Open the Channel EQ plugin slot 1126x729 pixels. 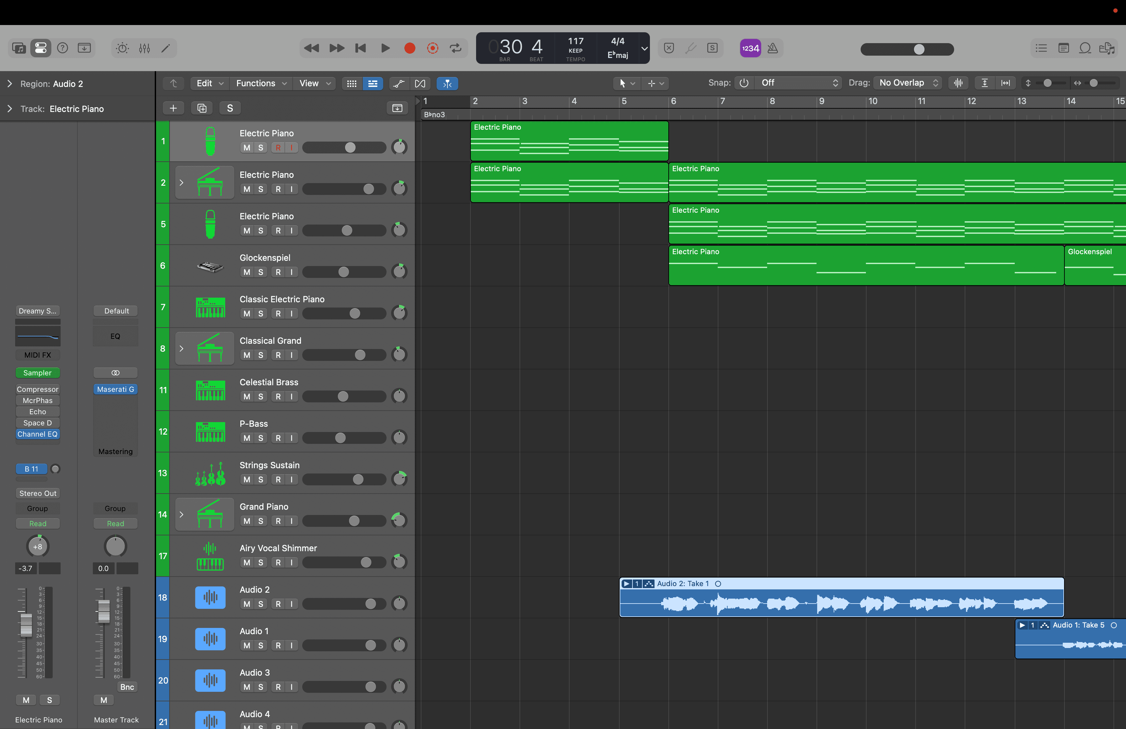coord(38,434)
